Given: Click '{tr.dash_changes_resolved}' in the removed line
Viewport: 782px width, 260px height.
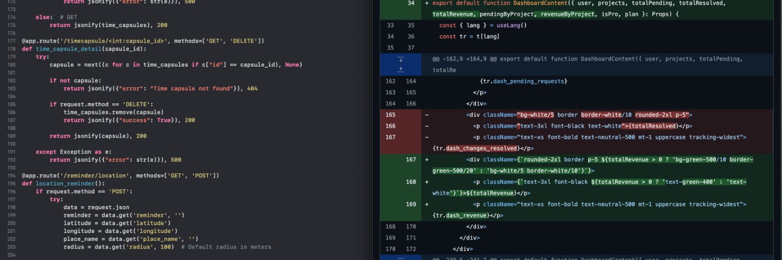Looking at the screenshot, I should (476, 148).
